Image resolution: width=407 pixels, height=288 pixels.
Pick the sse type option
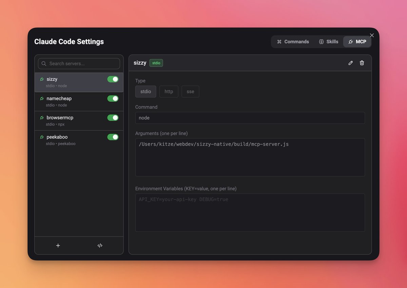[x=190, y=92]
